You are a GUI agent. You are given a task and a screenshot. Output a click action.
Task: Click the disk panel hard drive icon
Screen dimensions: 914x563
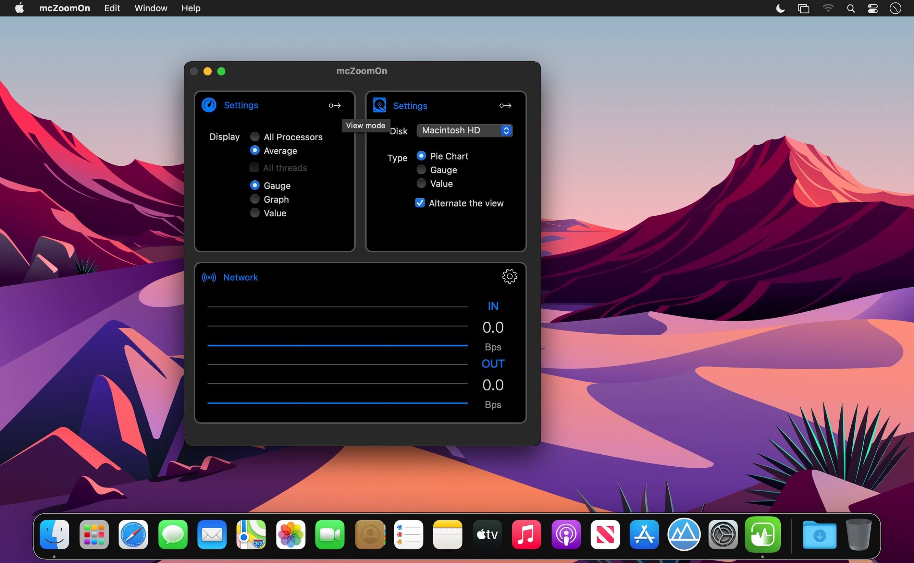379,105
